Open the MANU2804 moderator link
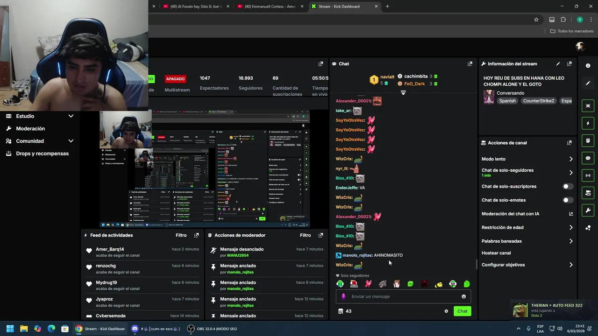 (238, 255)
